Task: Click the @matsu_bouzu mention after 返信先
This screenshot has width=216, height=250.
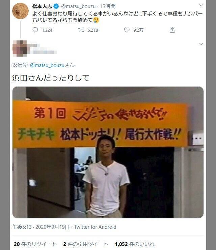Action: [x=47, y=65]
